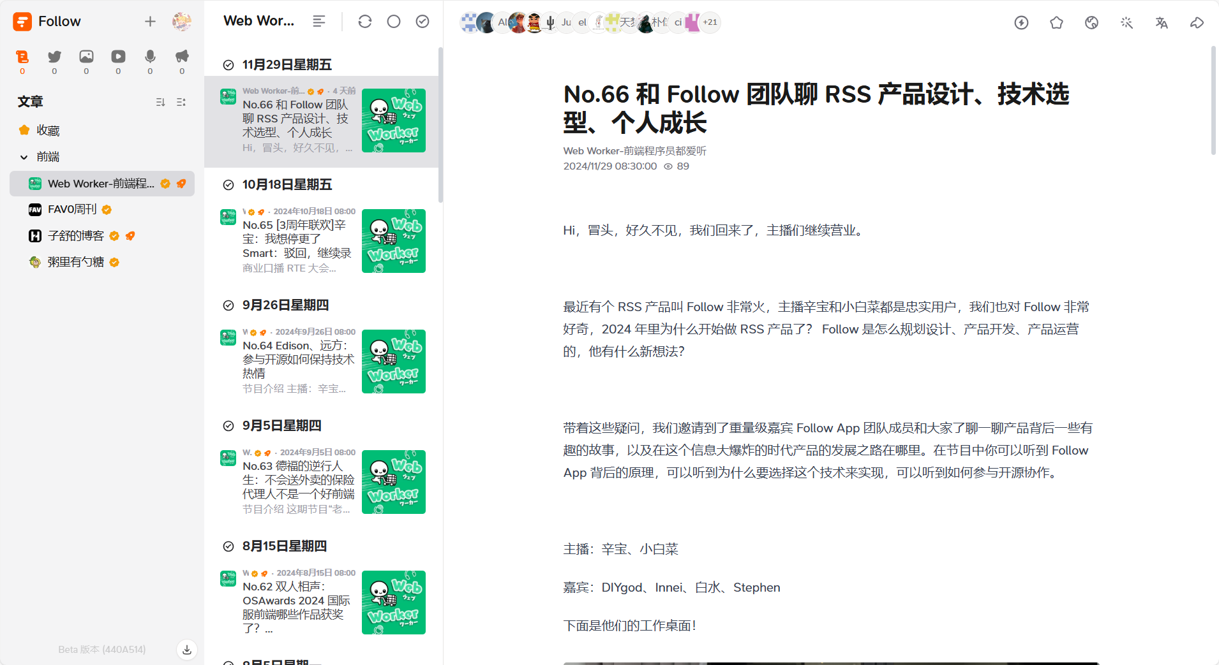Open the No.65 [3周年联欢] entry

pyautogui.click(x=297, y=240)
